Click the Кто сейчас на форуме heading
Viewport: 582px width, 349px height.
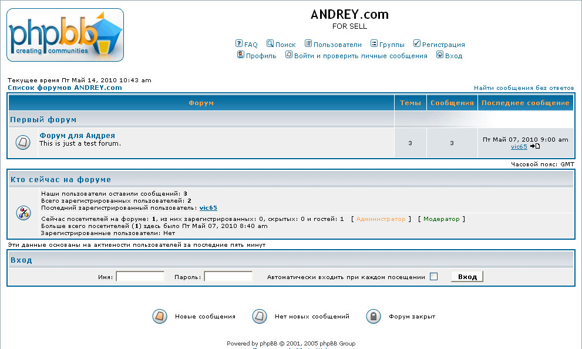[61, 180]
